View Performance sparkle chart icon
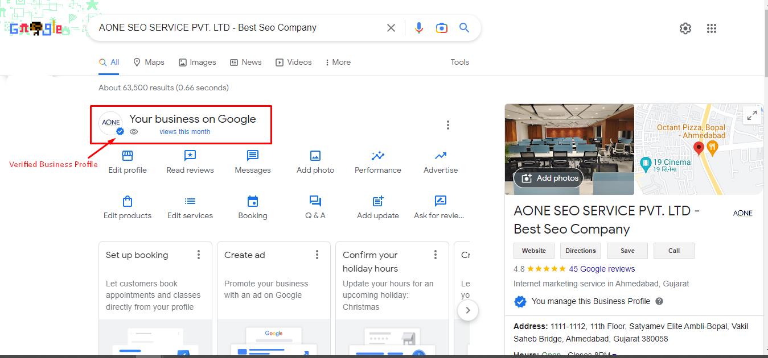 tap(378, 156)
